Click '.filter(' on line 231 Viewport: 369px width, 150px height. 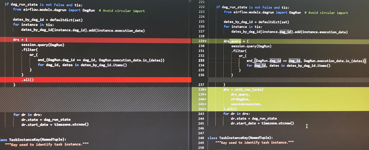point(239,51)
